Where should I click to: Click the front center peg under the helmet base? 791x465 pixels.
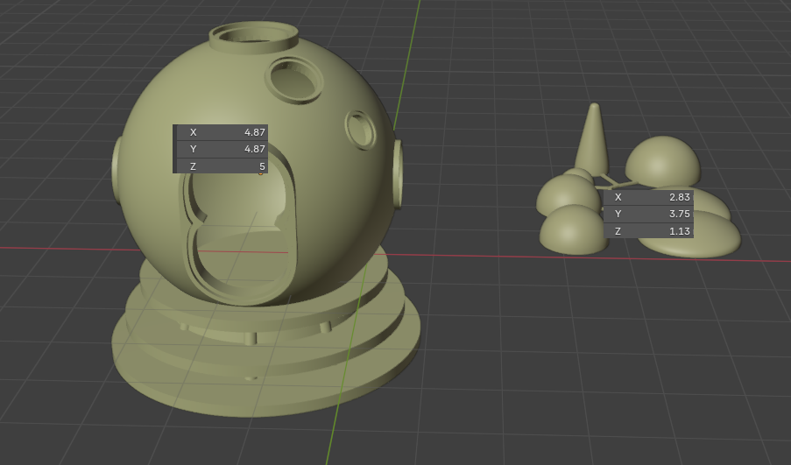(251, 338)
